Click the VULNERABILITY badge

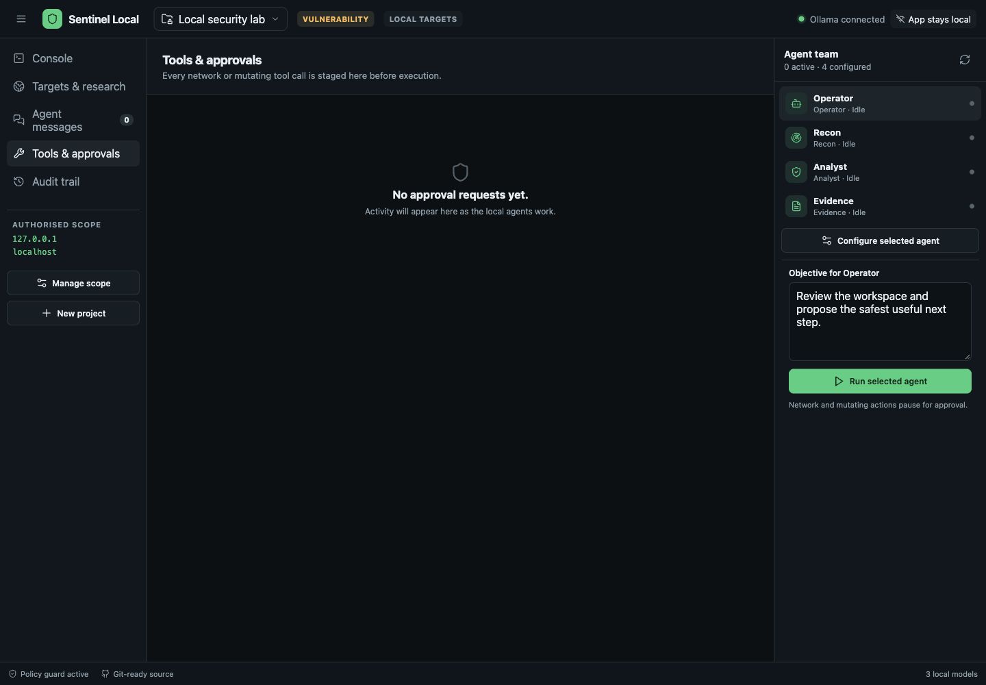point(336,19)
